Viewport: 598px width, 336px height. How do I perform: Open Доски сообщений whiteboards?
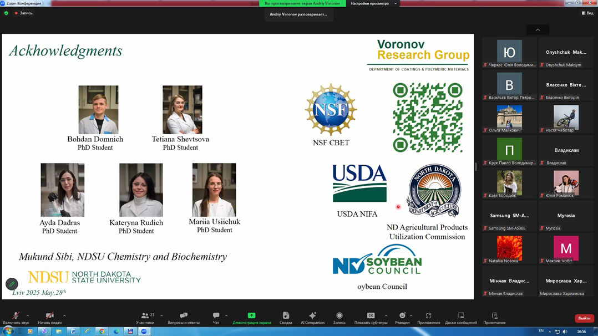(x=460, y=317)
